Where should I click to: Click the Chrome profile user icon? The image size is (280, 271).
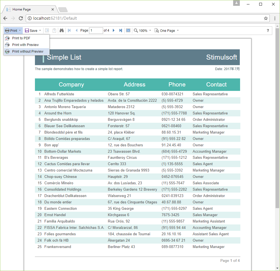[x=236, y=3]
